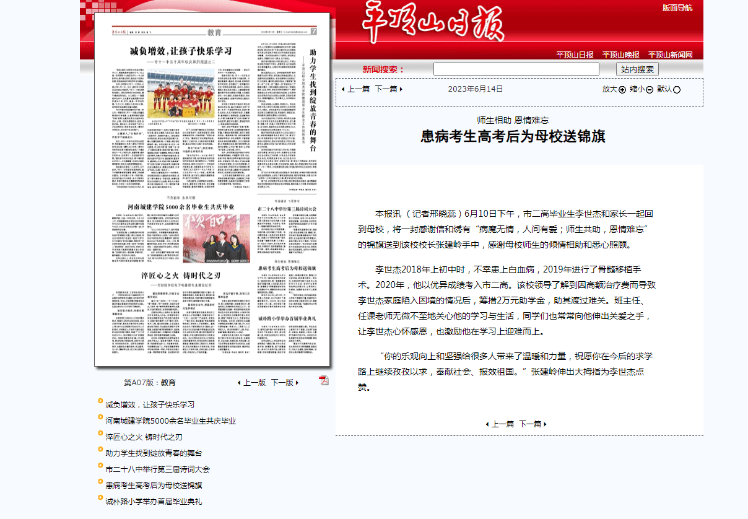Image resolution: width=748 pixels, height=519 pixels.
Task: Click the default-size circle icon next to 默认
Action: coord(676,90)
